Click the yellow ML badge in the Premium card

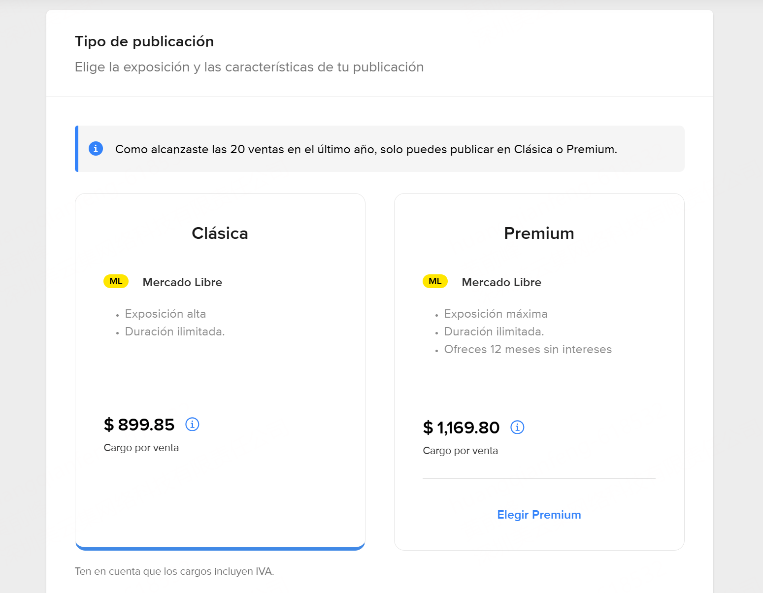(435, 281)
